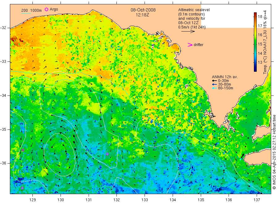Click the 135 longitude axis label
Viewport: 278px width, 204px height.
pyautogui.click(x=201, y=200)
